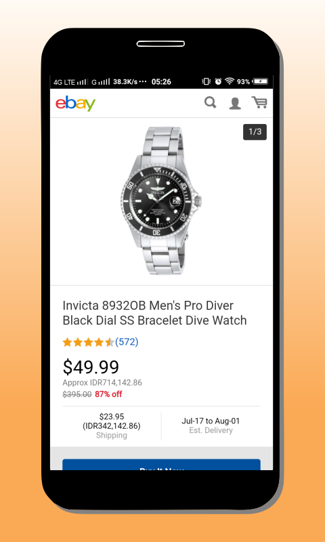Image resolution: width=325 pixels, height=542 pixels.
Task: Tap the 1/3 image counter badge
Action: click(255, 131)
